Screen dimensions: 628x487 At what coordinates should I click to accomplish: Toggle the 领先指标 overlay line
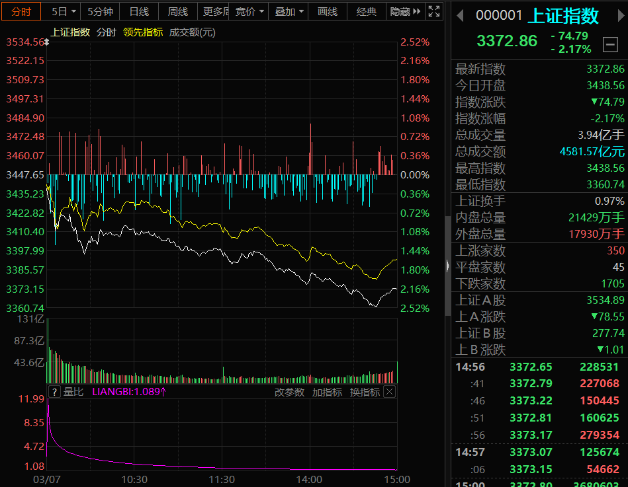click(x=143, y=32)
